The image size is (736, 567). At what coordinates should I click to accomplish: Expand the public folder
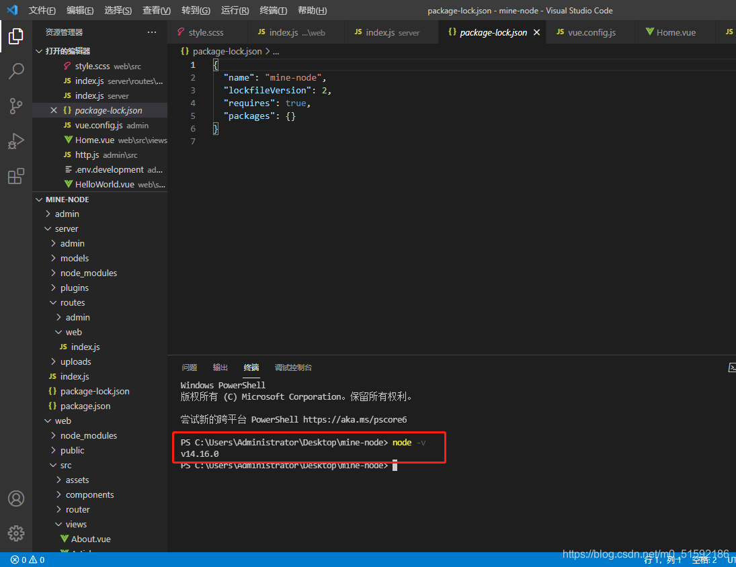tap(100, 450)
